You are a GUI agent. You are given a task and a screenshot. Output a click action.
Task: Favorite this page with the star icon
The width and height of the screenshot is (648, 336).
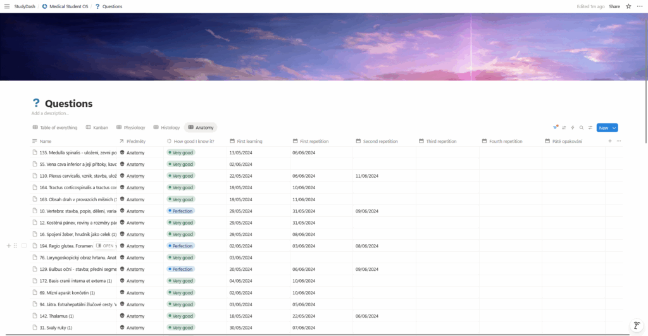click(628, 6)
